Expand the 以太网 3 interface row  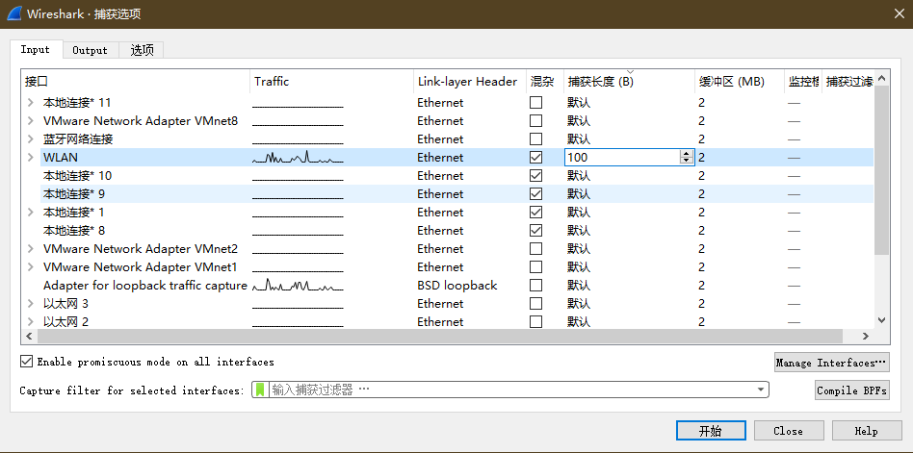pyautogui.click(x=31, y=304)
